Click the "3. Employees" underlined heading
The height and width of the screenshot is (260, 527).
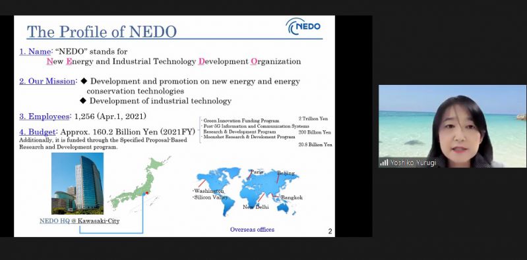tap(44, 117)
